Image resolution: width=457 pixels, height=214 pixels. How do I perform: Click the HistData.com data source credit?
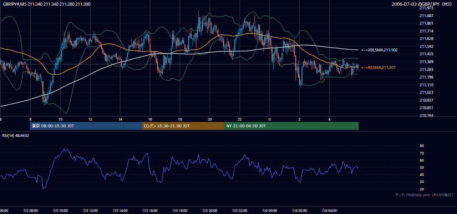pyautogui.click(x=424, y=195)
